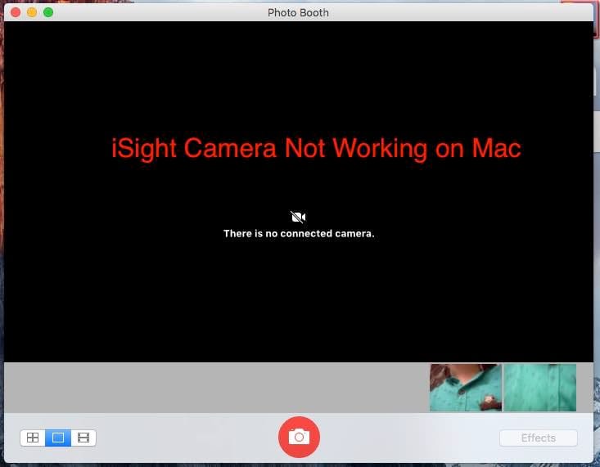This screenshot has height=467, width=600.
Task: Close the Photo Booth window
Action: point(16,12)
